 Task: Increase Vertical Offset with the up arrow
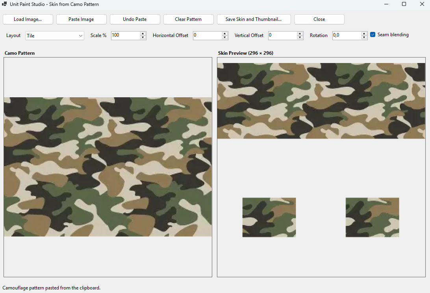click(x=300, y=33)
